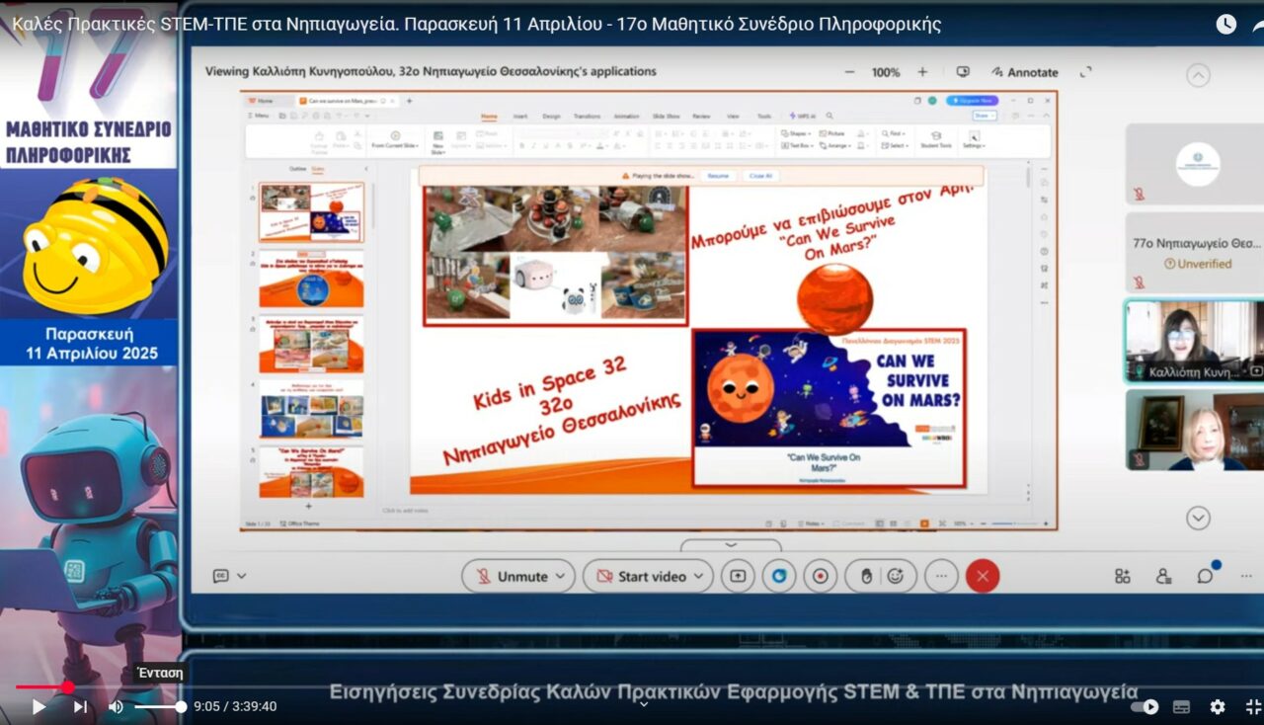Open YouTube player settings gear

1218,706
